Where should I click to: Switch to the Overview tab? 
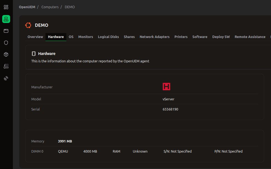(x=35, y=37)
